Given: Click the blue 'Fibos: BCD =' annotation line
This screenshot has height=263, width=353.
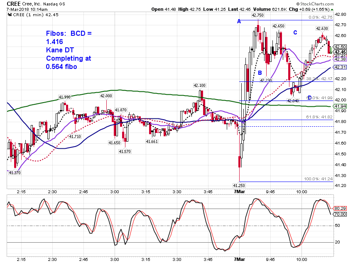Looking at the screenshot, I should 69,33.
